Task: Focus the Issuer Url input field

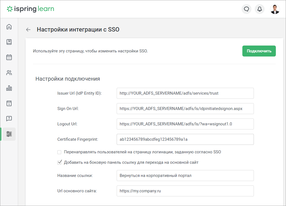Action: 185,93
